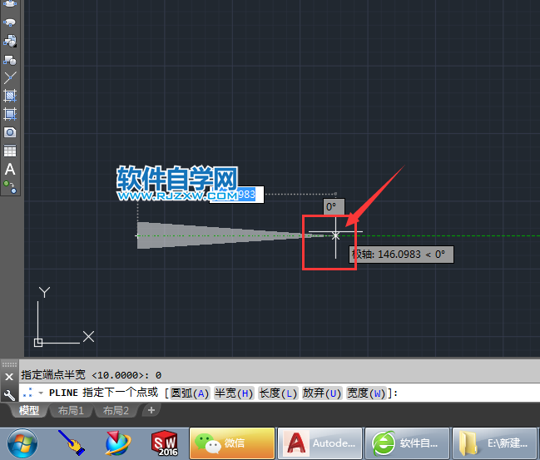
Task: Add a new layout with plus tab
Action: coord(151,410)
